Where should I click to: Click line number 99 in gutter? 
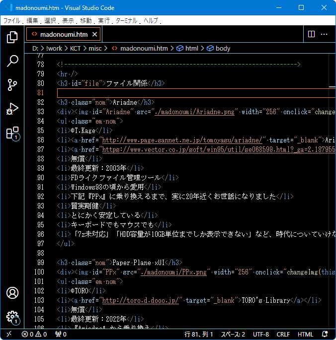pyautogui.click(x=40, y=263)
